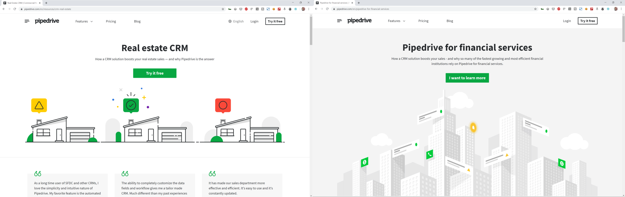Open Blog in left window nav
This screenshot has width=625, height=197.
[x=137, y=21]
